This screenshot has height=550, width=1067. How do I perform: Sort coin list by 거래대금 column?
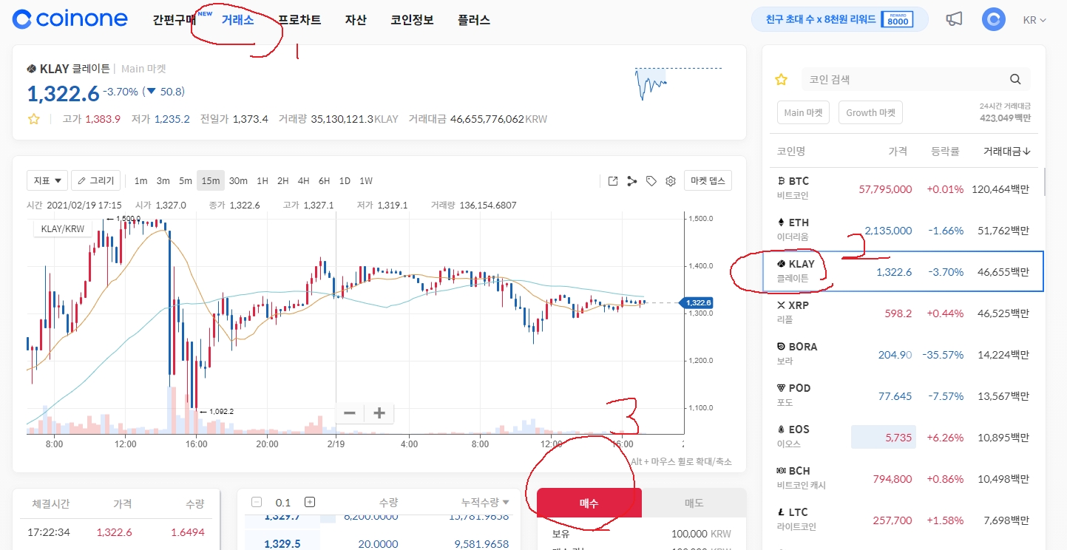1006,151
